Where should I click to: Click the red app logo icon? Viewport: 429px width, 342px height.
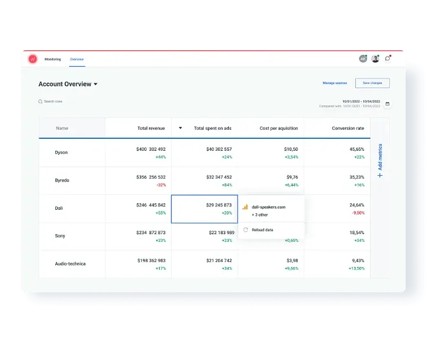click(33, 59)
